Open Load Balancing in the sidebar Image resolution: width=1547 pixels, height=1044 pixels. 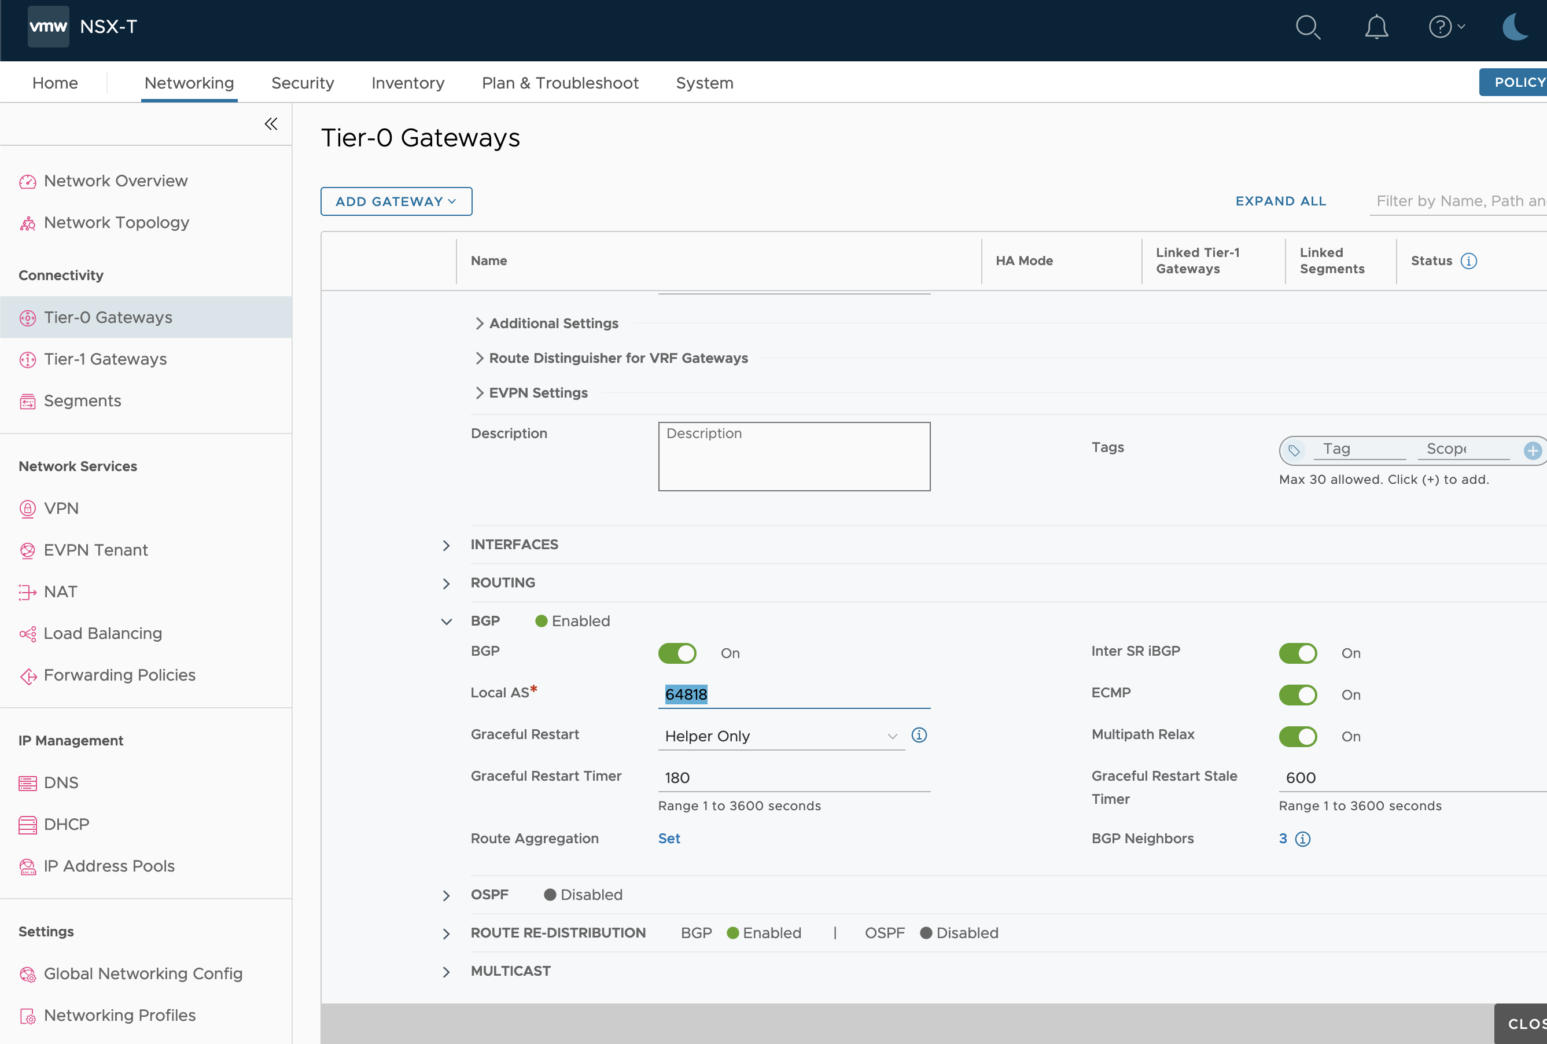coord(102,634)
